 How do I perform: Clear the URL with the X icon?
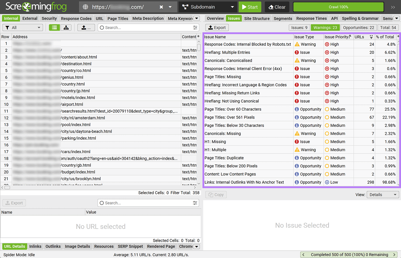[x=161, y=7]
